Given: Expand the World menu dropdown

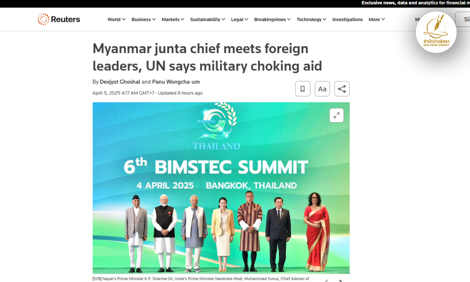Looking at the screenshot, I should tap(116, 19).
